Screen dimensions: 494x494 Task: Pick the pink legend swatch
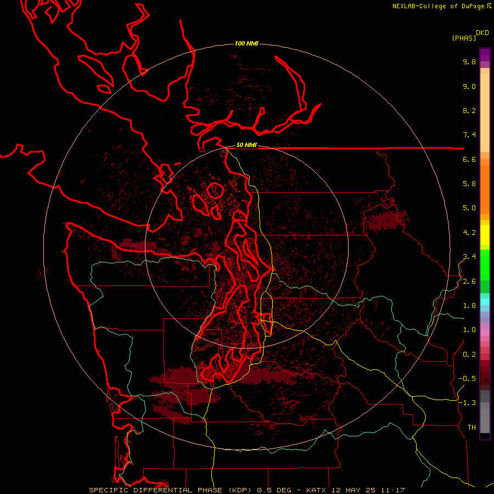(x=485, y=333)
